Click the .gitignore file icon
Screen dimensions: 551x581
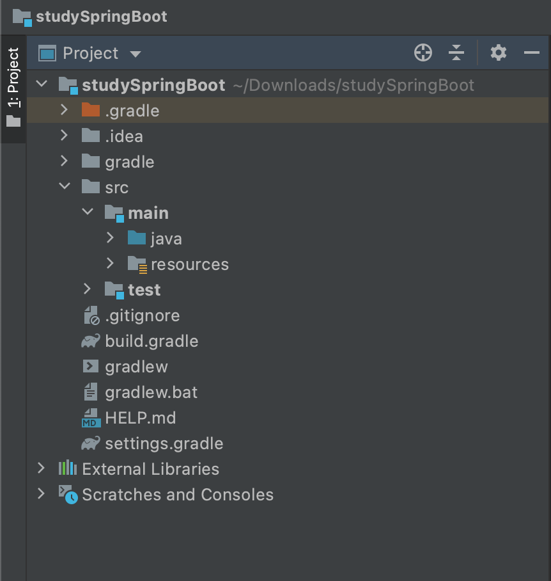(x=91, y=315)
